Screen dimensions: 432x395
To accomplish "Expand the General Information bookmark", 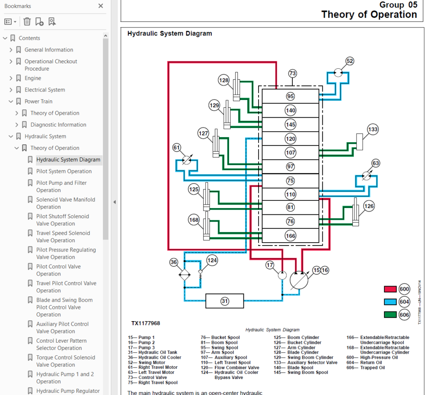I will tap(11, 50).
